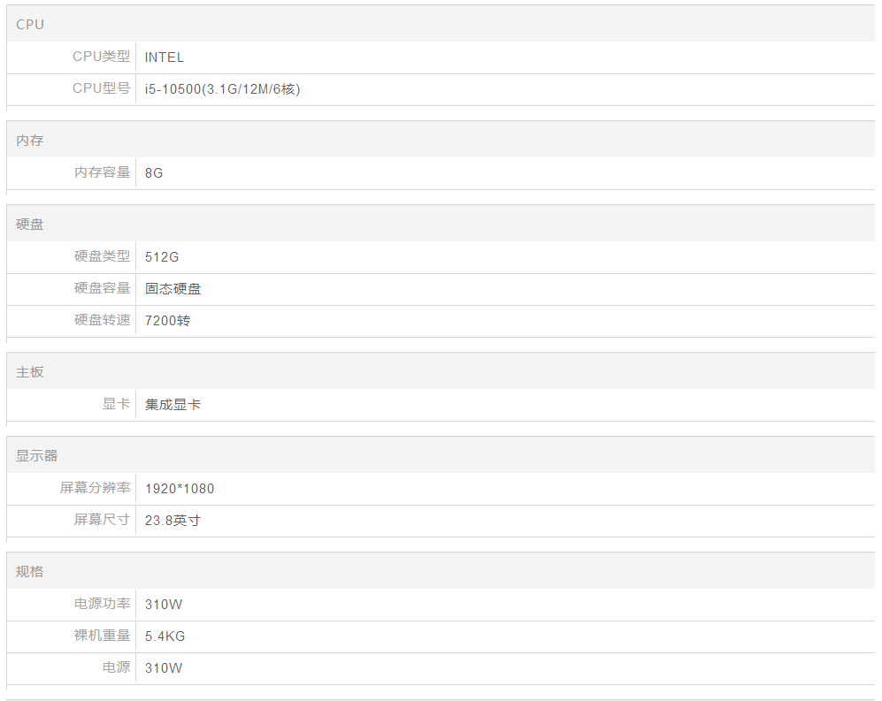The image size is (882, 701).
Task: Click the 1920*1080 resolution value
Action: tap(180, 489)
